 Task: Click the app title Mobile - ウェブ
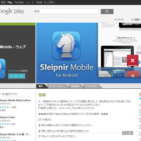pos(13,47)
